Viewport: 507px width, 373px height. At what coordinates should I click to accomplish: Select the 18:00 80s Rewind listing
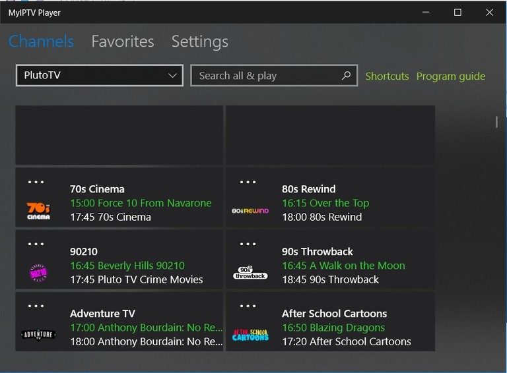pyautogui.click(x=321, y=217)
